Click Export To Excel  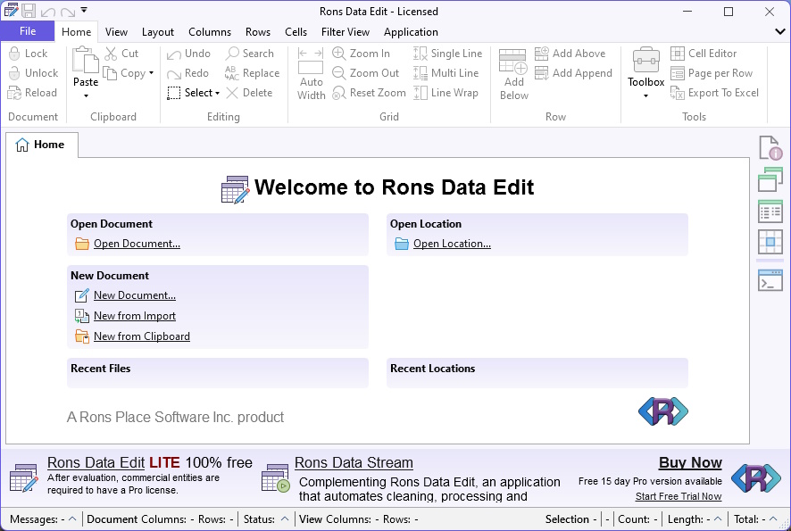click(x=715, y=93)
